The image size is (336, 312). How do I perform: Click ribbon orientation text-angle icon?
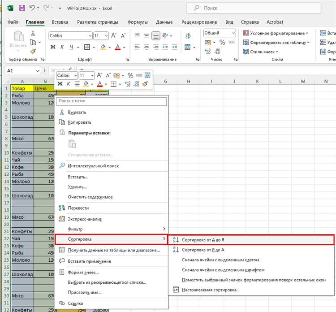(x=165, y=35)
